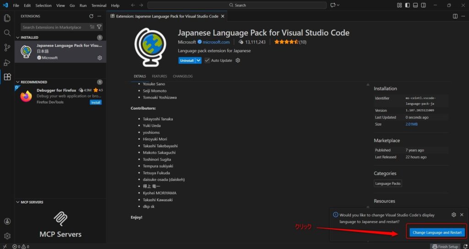Image resolution: width=469 pixels, height=249 pixels.
Task: Switch to the Features tab
Action: coord(159,76)
